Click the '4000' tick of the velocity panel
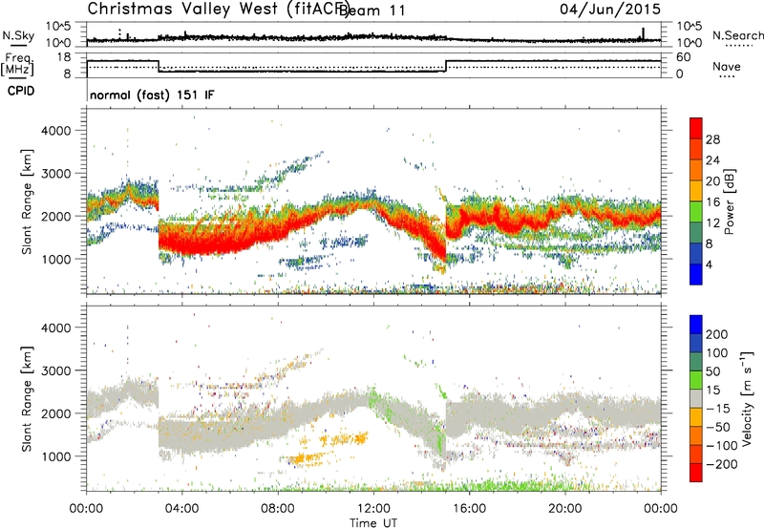This screenshot has width=764, height=529. (x=56, y=328)
